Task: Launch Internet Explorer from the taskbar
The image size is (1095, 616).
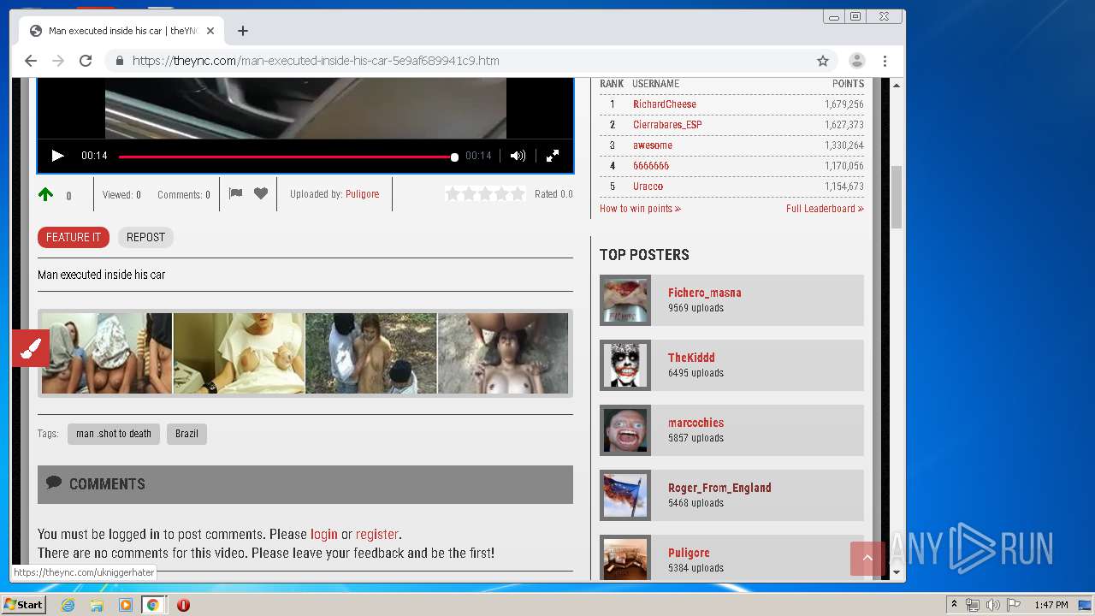Action: [x=68, y=605]
